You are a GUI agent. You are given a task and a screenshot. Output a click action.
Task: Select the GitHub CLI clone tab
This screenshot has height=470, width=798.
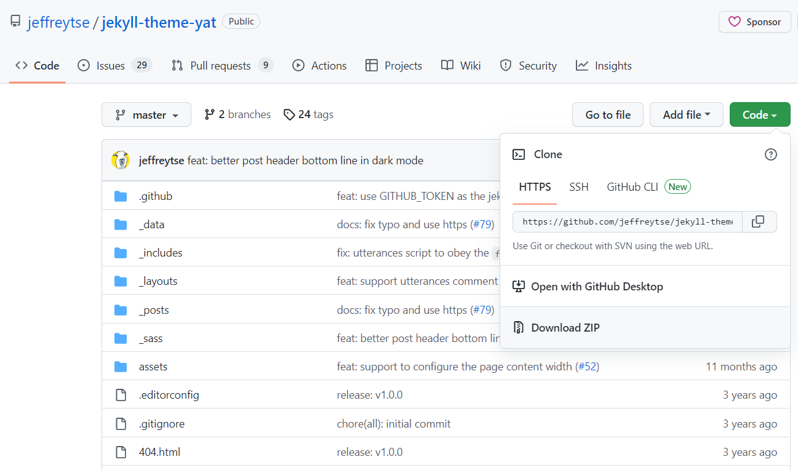(x=632, y=187)
